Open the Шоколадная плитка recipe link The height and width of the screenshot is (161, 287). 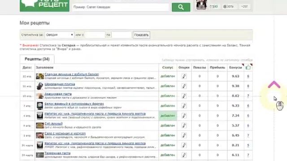pyautogui.click(x=60, y=84)
